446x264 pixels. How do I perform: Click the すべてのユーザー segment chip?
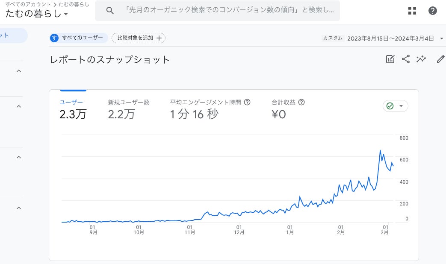(x=78, y=38)
